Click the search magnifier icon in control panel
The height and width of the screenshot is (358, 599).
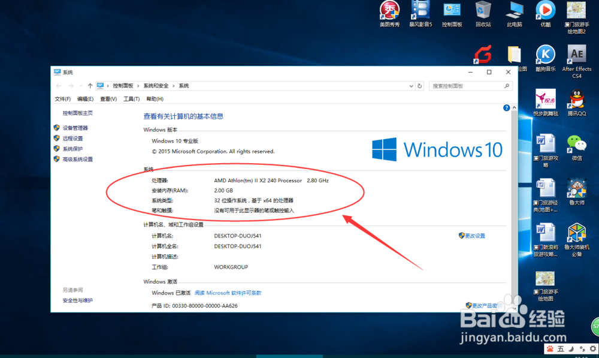507,86
